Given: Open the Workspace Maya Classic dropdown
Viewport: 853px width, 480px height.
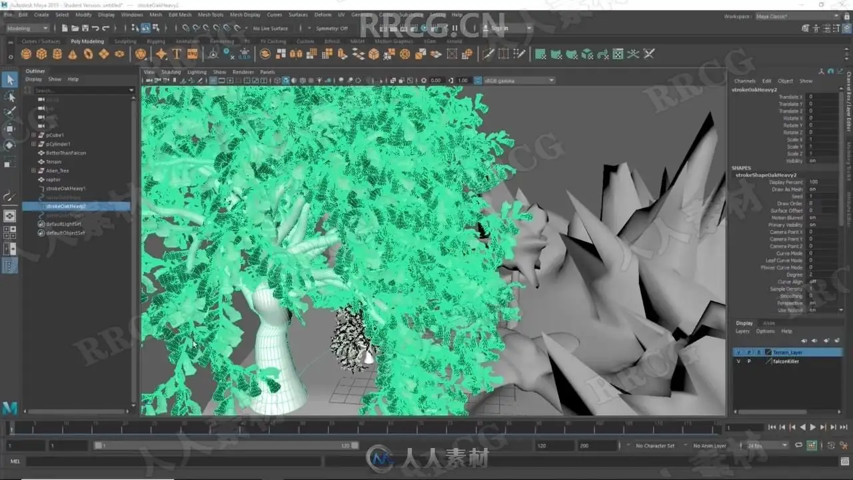Looking at the screenshot, I should click(x=798, y=16).
